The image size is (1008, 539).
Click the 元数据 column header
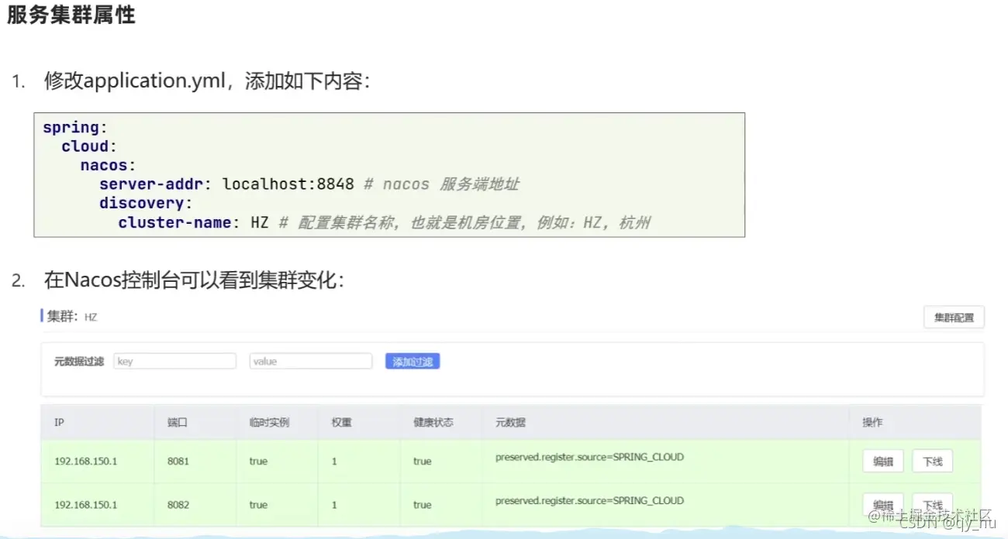point(506,422)
